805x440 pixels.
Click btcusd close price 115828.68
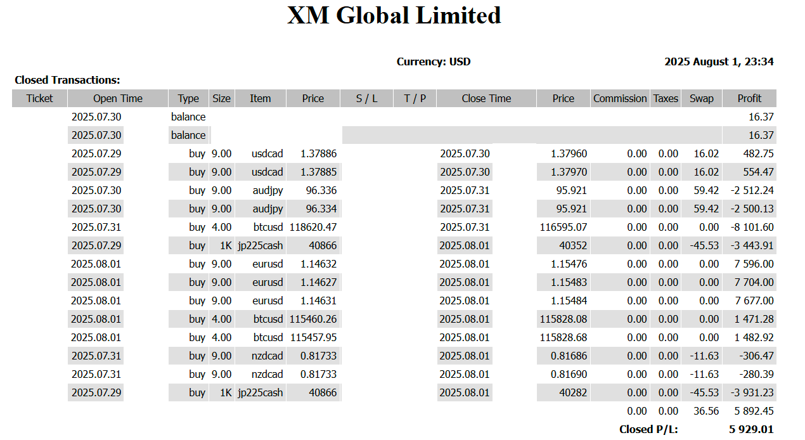click(563, 337)
